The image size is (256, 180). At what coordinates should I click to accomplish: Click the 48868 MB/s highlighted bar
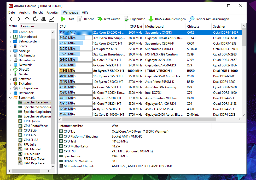pyautogui.click(x=76, y=71)
